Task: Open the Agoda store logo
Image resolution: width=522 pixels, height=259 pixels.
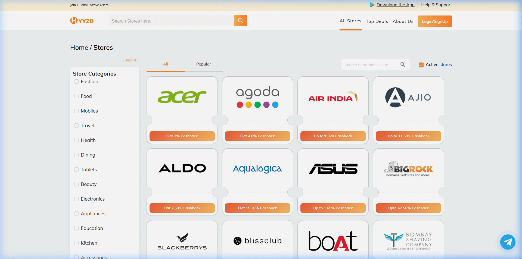Action: click(x=257, y=97)
